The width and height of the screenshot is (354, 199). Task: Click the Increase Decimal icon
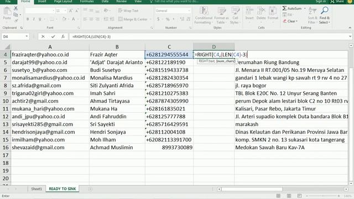[182, 19]
